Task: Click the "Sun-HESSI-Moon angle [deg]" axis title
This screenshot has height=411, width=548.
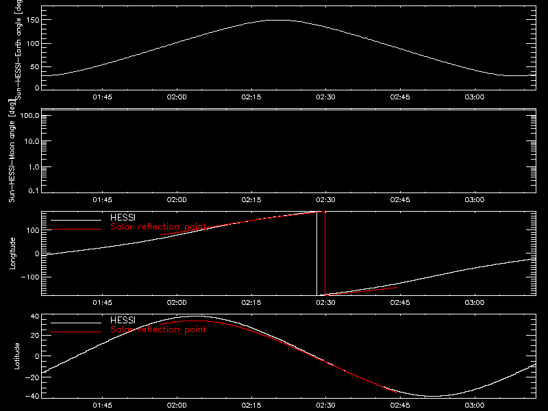Action: [x=12, y=151]
